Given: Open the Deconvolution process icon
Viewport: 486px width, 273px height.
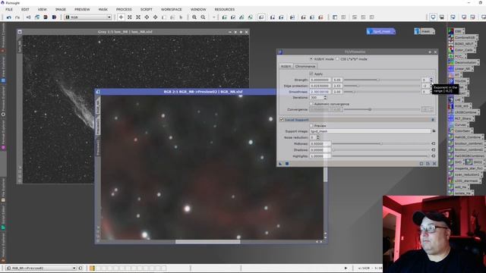Looking at the screenshot, I should [464, 62].
